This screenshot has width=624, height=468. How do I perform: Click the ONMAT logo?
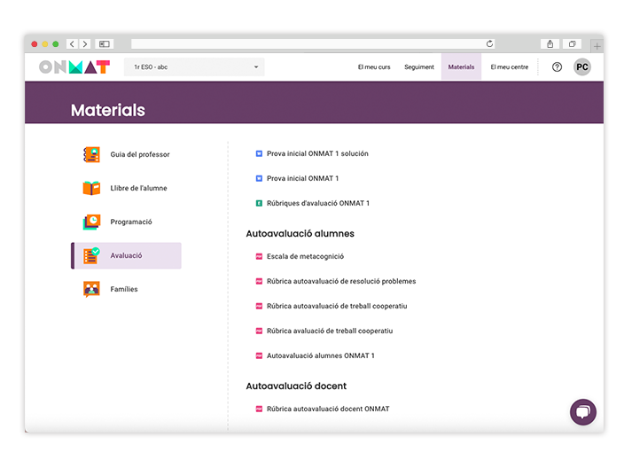coord(74,66)
